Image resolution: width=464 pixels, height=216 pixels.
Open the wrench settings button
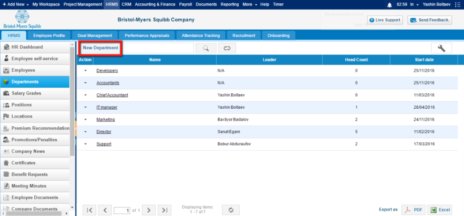[442, 48]
